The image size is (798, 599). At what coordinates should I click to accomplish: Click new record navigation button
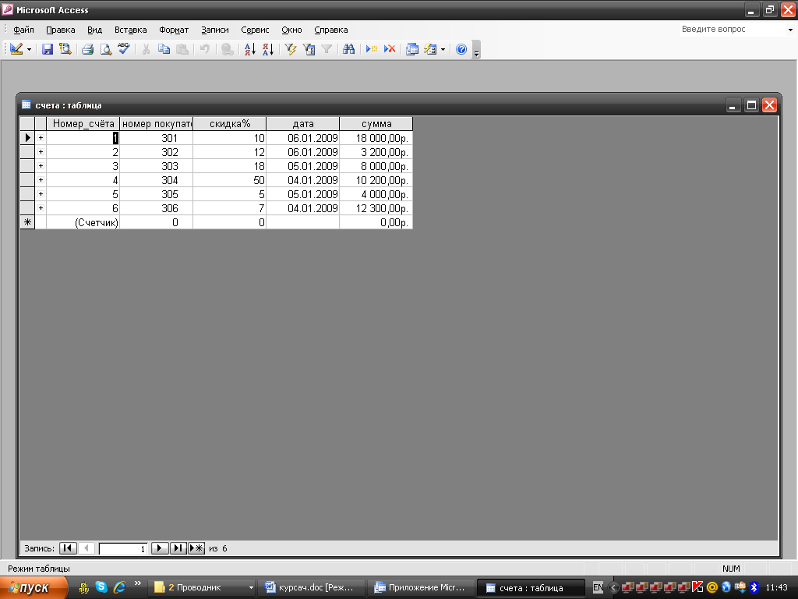[196, 548]
